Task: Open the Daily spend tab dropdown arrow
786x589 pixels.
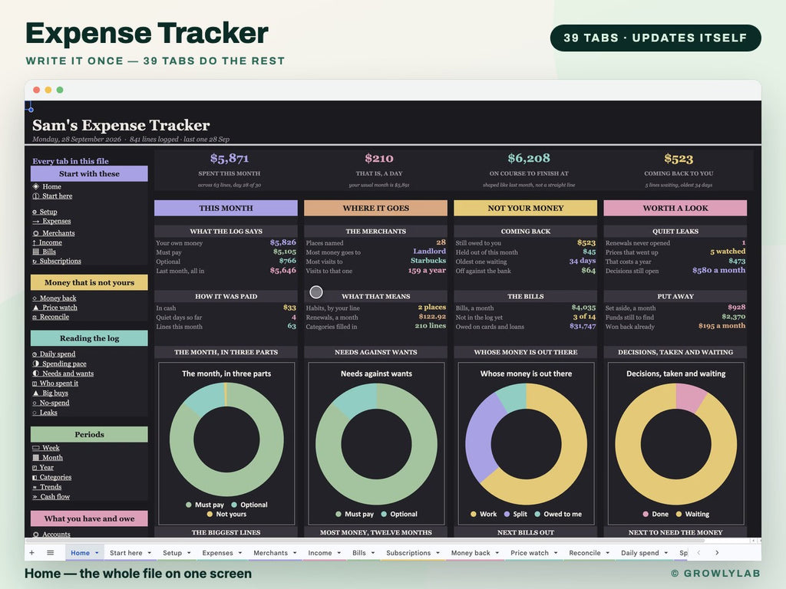Action: tap(666, 553)
